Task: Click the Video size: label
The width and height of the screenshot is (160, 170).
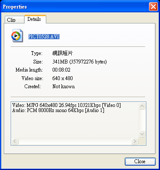Action: pyautogui.click(x=32, y=78)
